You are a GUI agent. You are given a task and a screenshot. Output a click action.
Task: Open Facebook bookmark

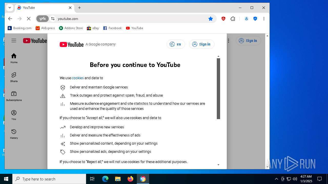point(112,28)
